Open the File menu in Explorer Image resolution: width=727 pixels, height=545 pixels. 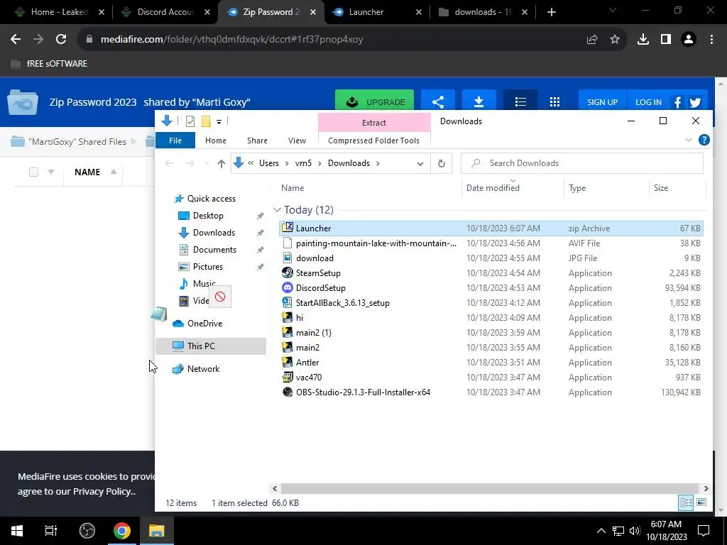point(175,141)
